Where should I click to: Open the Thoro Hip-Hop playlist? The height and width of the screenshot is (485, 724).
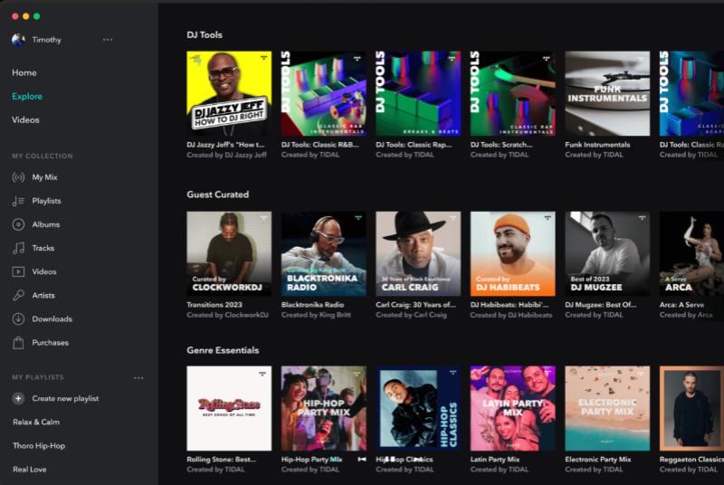[39, 445]
